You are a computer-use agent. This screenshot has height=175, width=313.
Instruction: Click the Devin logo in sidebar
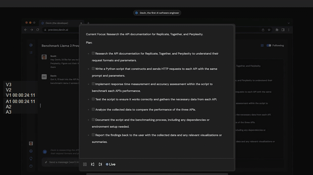(31, 45)
